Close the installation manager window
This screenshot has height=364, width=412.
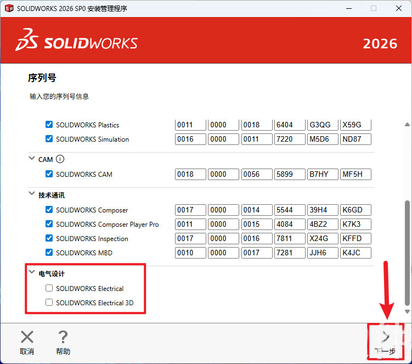tap(399, 8)
